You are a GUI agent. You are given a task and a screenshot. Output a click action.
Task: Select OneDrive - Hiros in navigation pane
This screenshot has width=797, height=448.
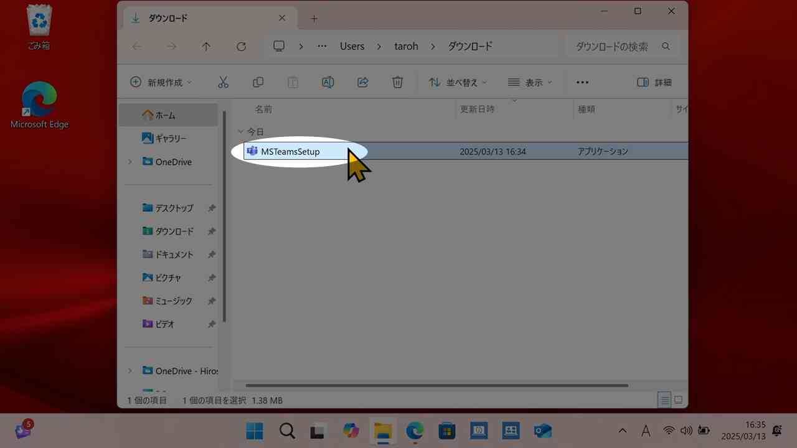[180, 371]
